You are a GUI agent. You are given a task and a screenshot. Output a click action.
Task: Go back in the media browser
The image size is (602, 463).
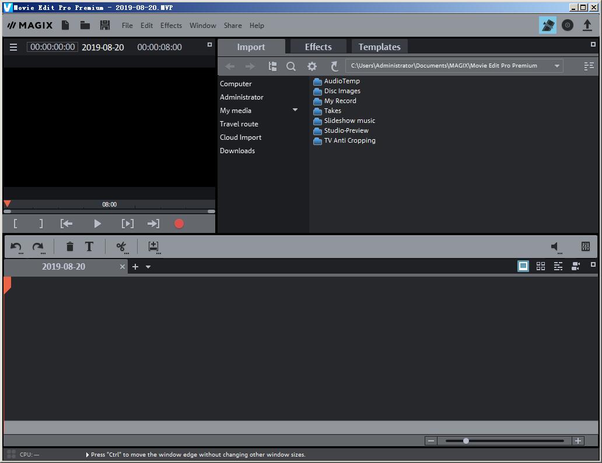pyautogui.click(x=230, y=66)
